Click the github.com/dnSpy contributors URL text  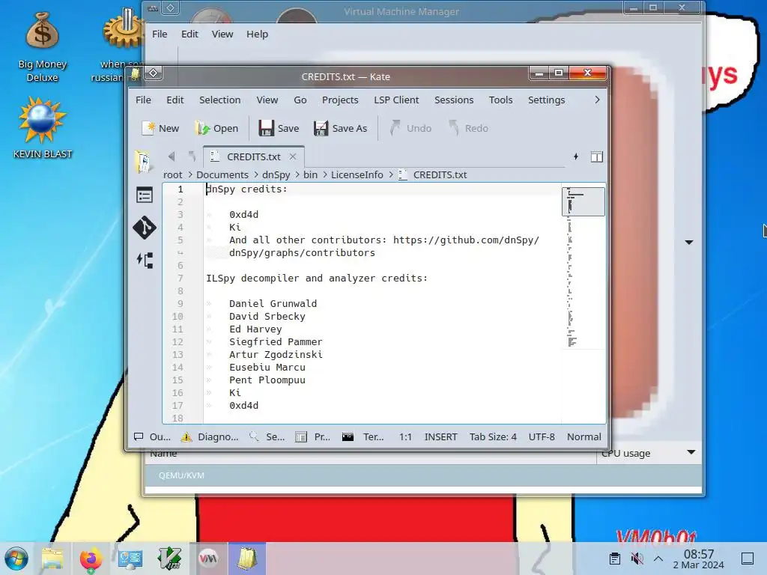click(x=466, y=240)
